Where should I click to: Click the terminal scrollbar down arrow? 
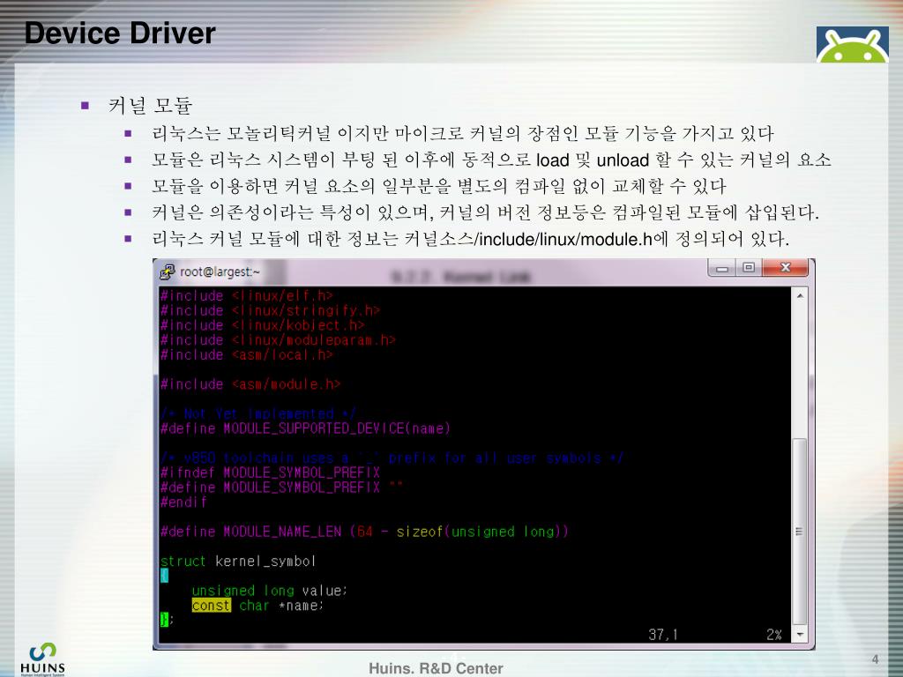tap(799, 634)
